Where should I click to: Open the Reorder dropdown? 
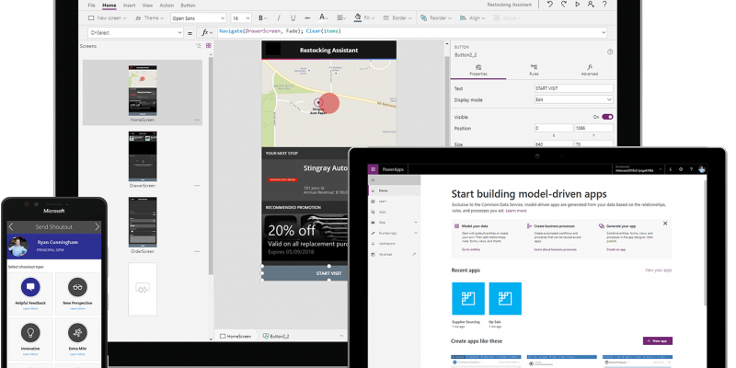point(436,17)
